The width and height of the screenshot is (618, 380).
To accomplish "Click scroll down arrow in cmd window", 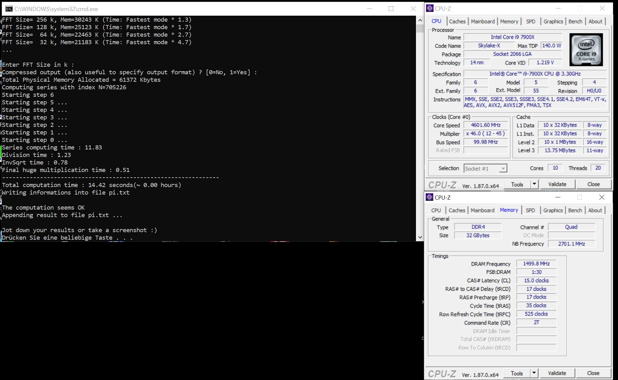I will point(420,237).
